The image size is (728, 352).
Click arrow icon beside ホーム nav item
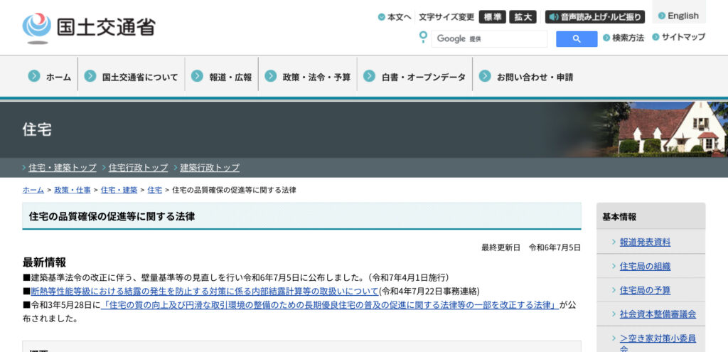[34, 76]
